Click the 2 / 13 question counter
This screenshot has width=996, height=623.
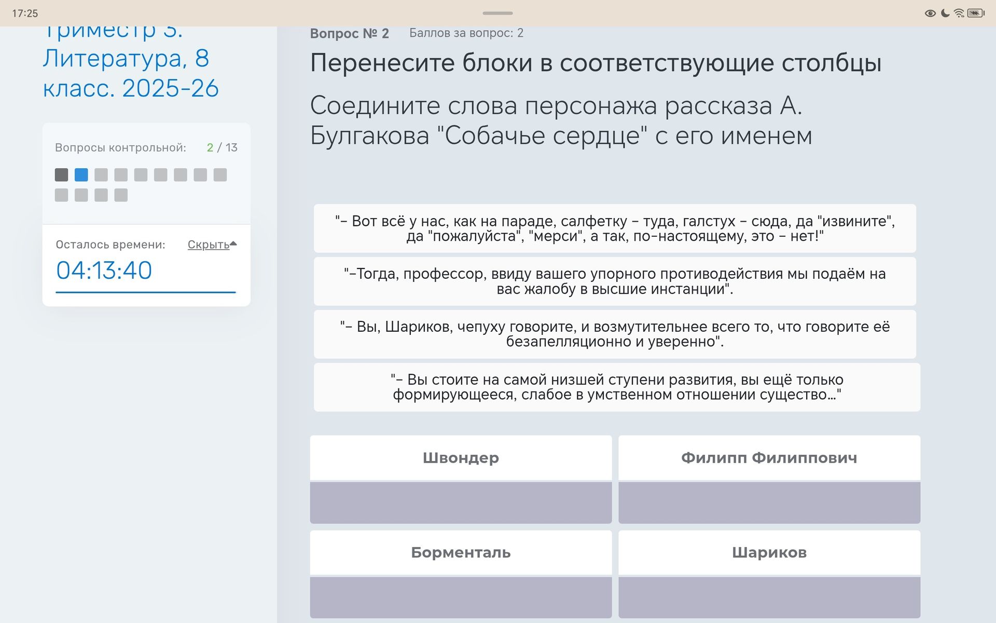[222, 147]
